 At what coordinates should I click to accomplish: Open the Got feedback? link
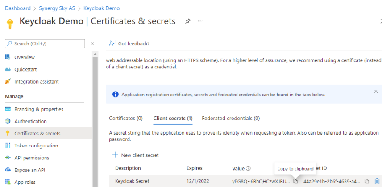[x=134, y=44]
